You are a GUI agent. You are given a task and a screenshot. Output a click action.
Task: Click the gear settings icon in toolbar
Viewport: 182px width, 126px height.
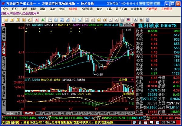(x=147, y=20)
